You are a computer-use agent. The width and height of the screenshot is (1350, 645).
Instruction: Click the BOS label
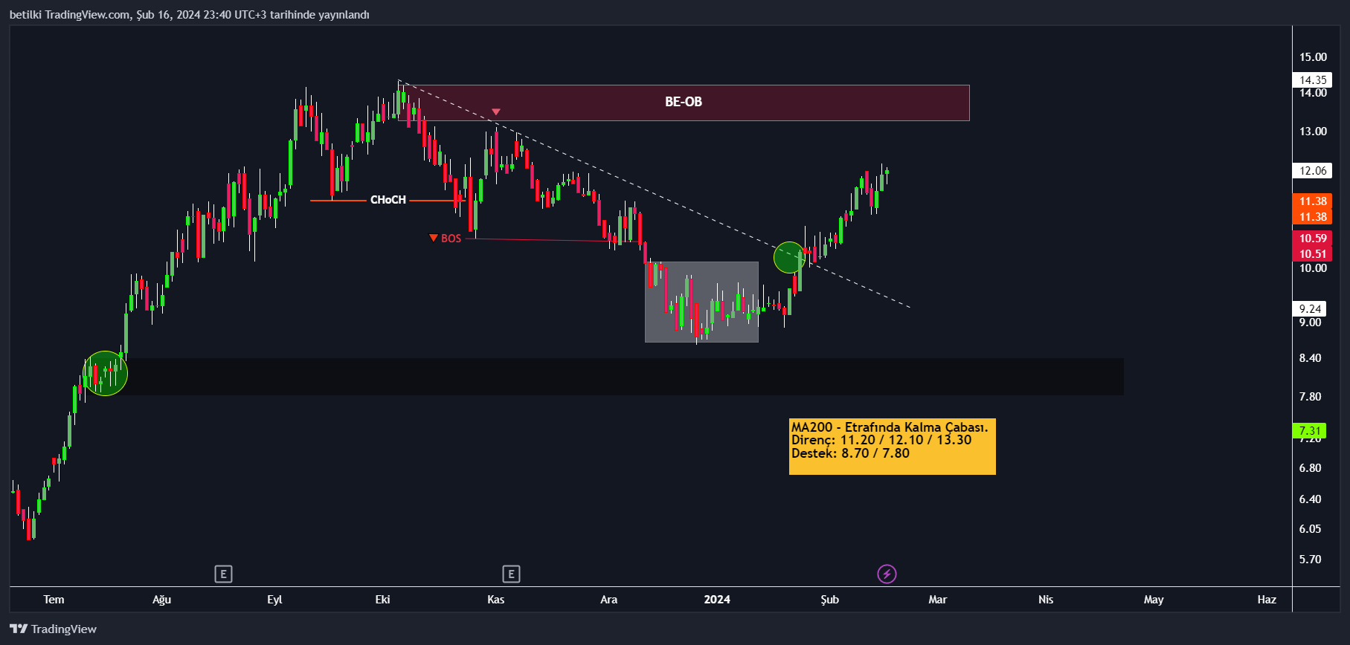click(451, 239)
